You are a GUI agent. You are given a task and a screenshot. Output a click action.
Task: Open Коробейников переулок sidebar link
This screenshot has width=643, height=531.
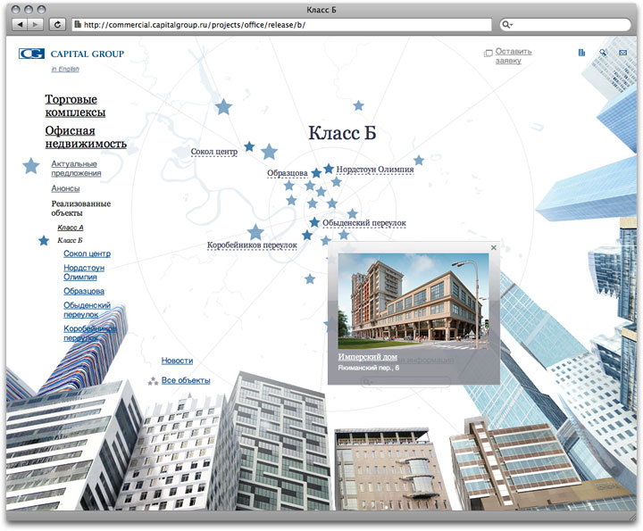tap(90, 333)
